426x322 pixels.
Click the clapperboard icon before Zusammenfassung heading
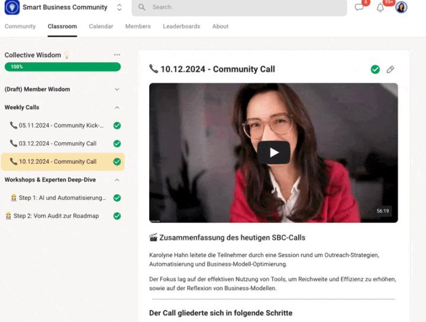pos(153,238)
